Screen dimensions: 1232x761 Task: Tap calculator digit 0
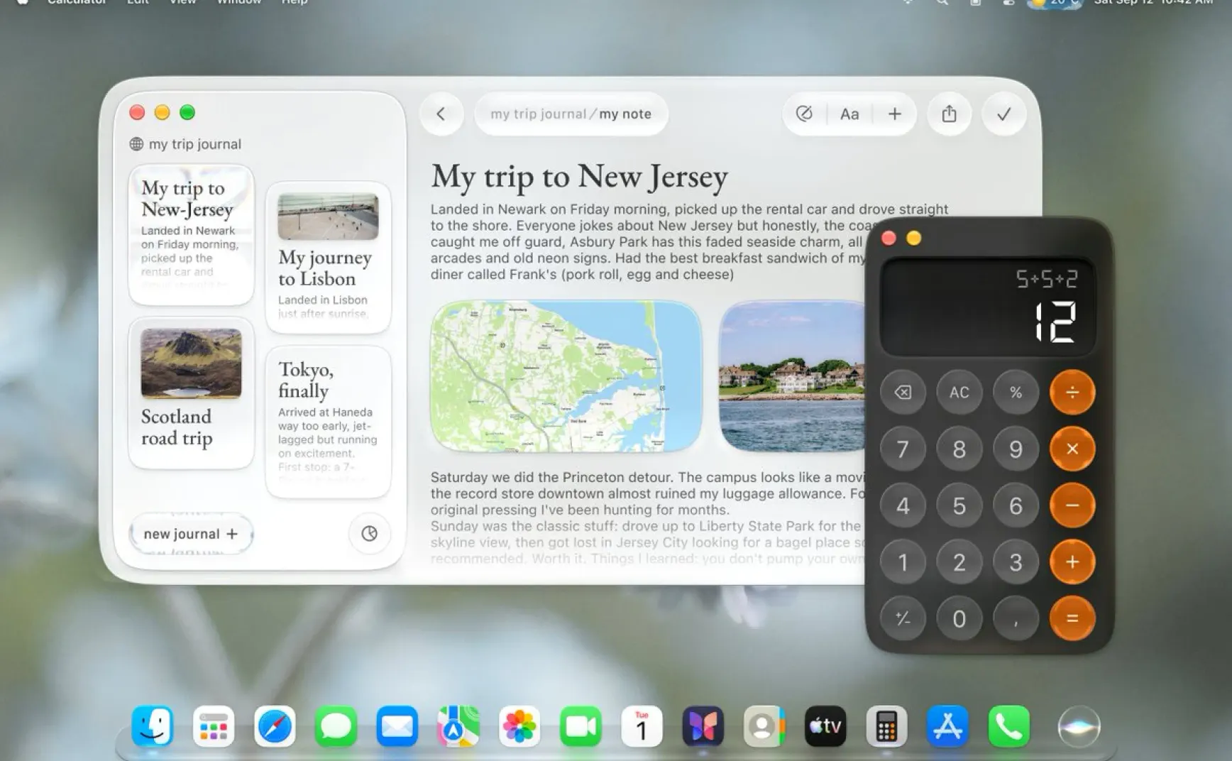pyautogui.click(x=959, y=618)
